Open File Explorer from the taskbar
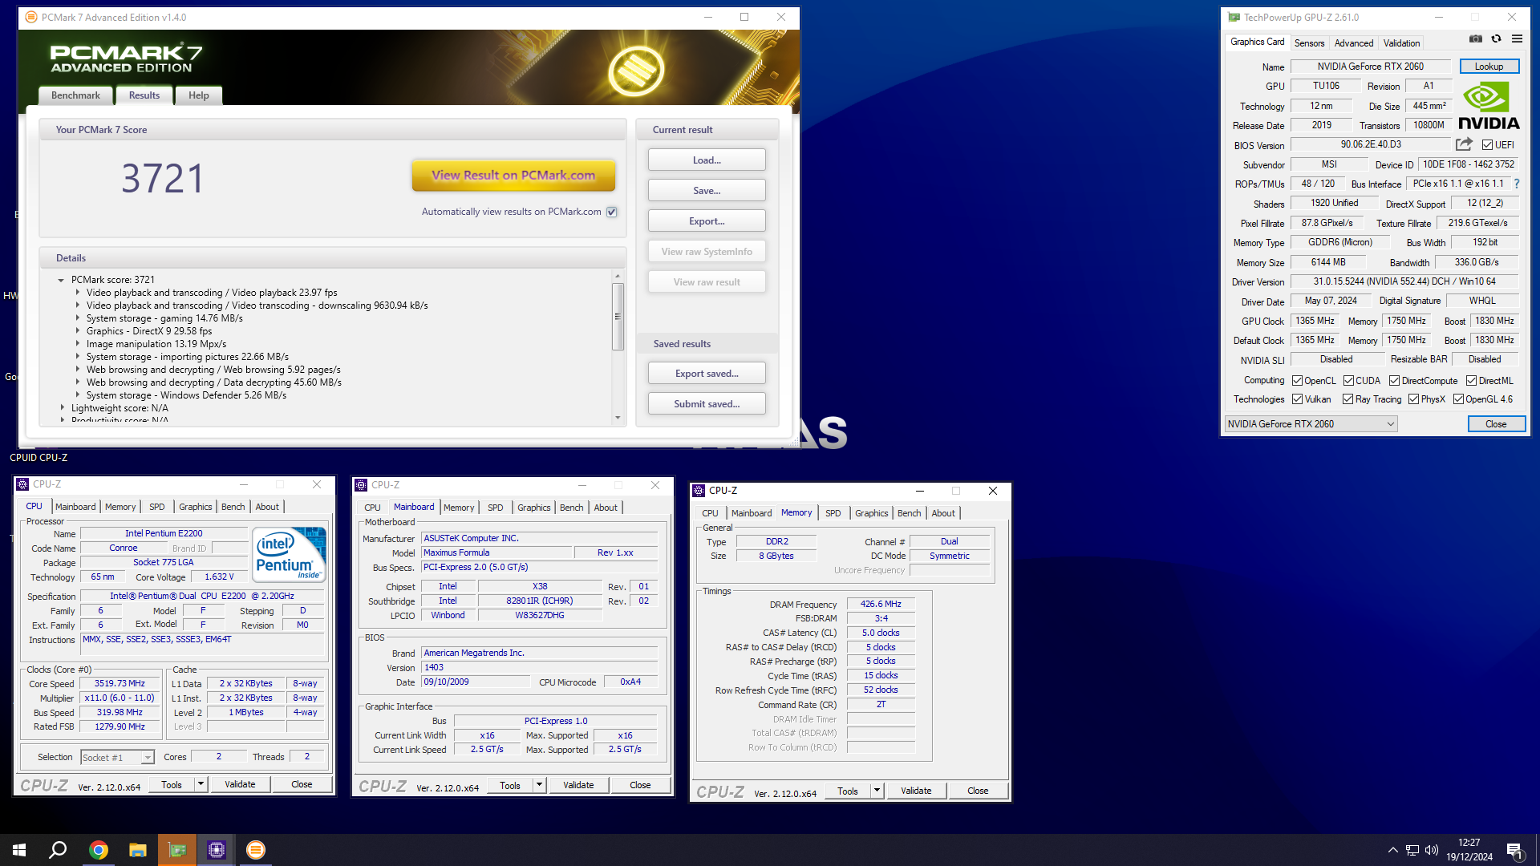Screen dimensions: 1540x866 (138, 850)
